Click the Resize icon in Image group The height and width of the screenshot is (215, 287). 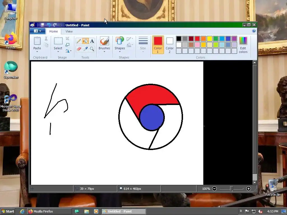click(x=67, y=45)
